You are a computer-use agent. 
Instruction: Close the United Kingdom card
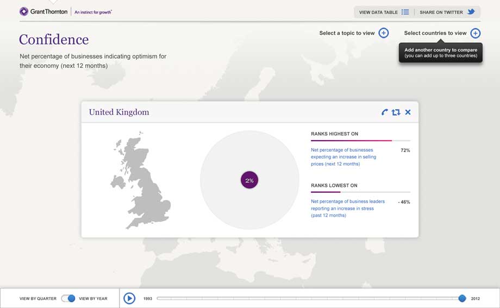click(x=408, y=112)
